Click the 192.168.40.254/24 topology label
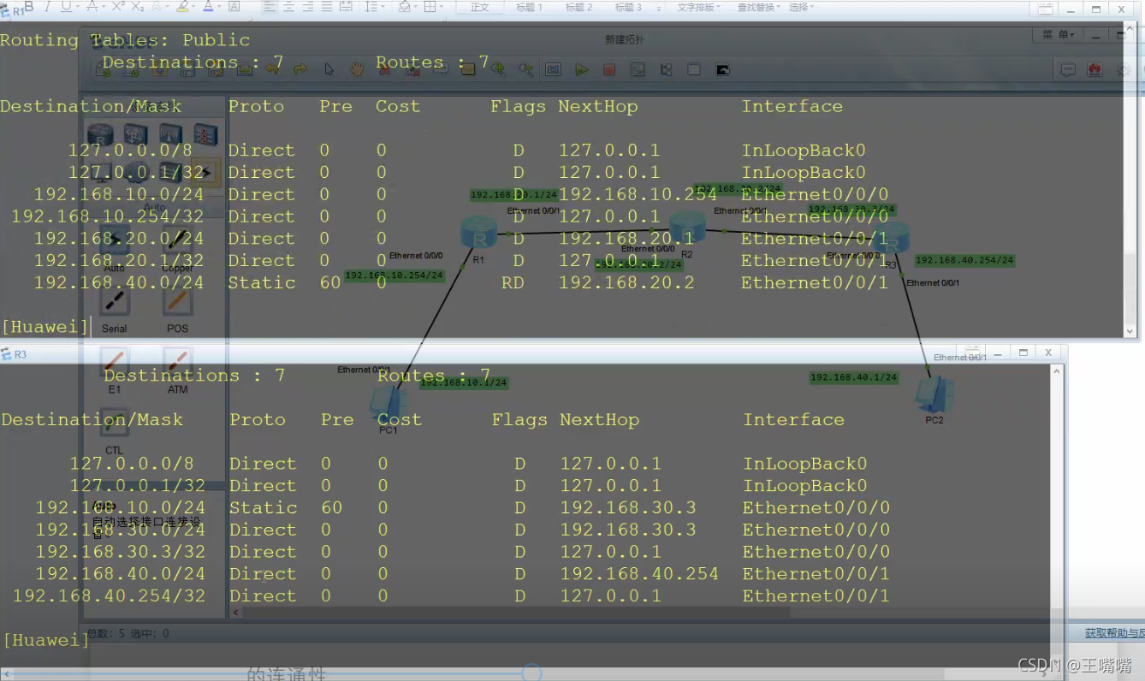The image size is (1145, 681). click(x=964, y=260)
